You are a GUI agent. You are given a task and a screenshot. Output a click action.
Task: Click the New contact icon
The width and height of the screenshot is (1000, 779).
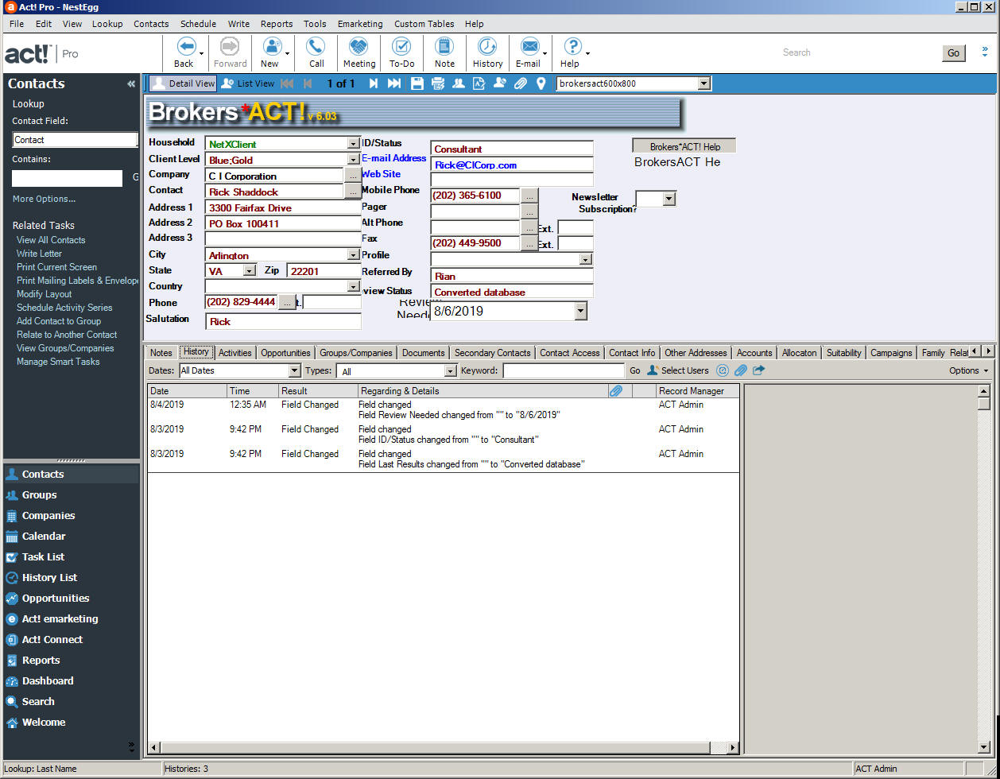point(272,47)
